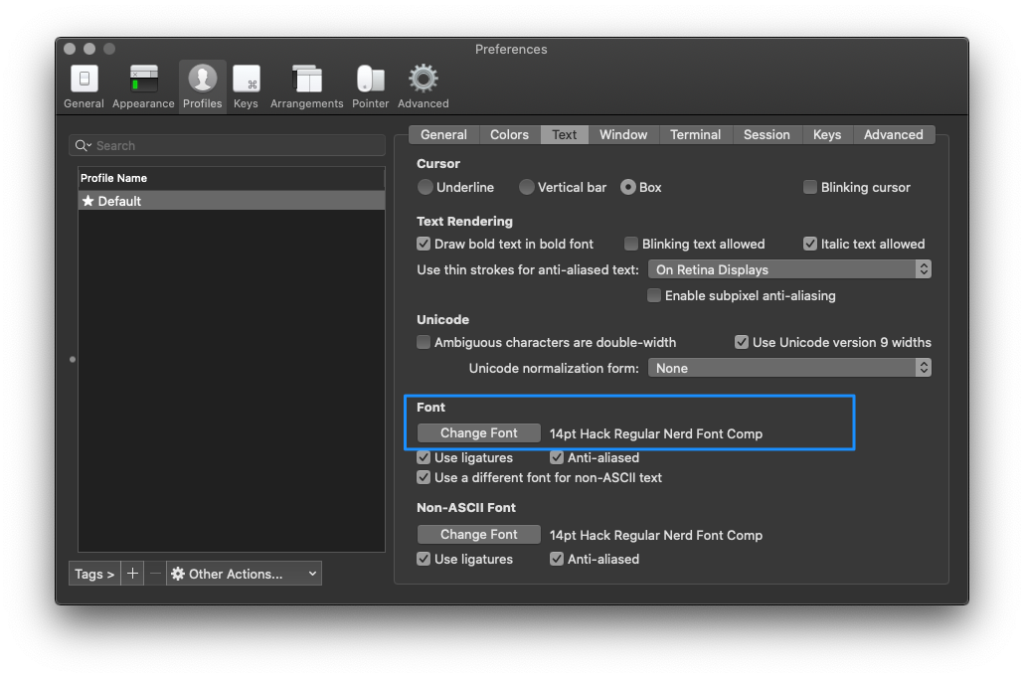The image size is (1024, 678).
Task: Enable the Blinking cursor checkbox
Action: 810,188
